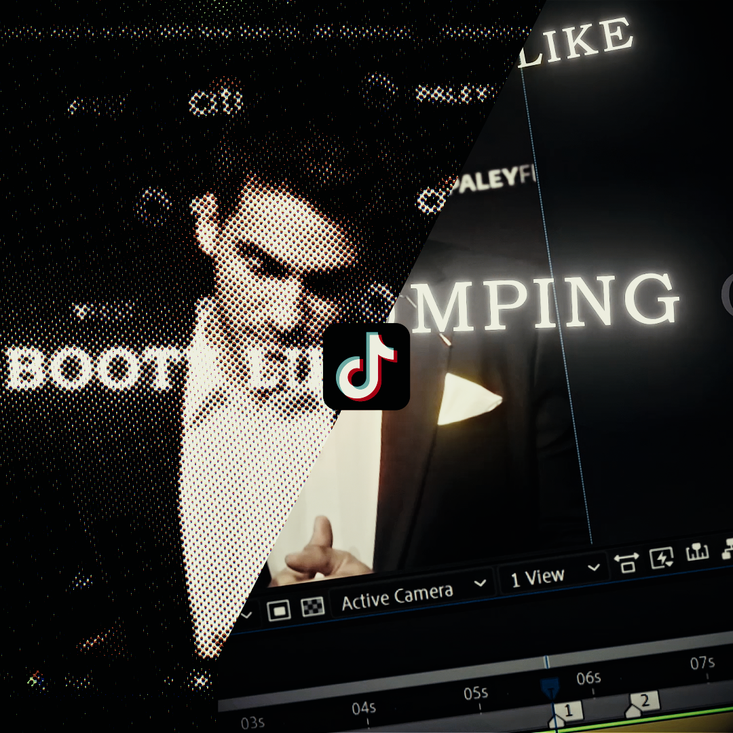
Task: Toggle pixel aspect ratio correction icon
Action: (626, 563)
